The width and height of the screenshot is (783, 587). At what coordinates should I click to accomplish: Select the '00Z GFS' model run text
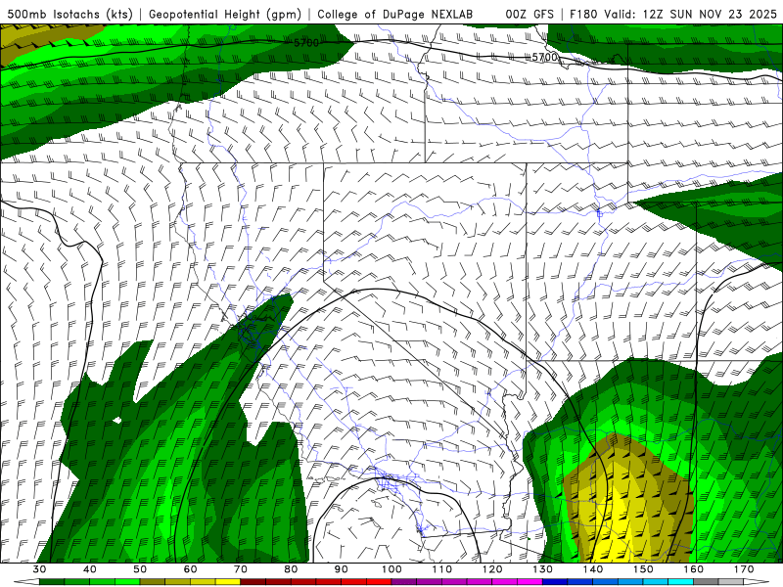click(530, 14)
